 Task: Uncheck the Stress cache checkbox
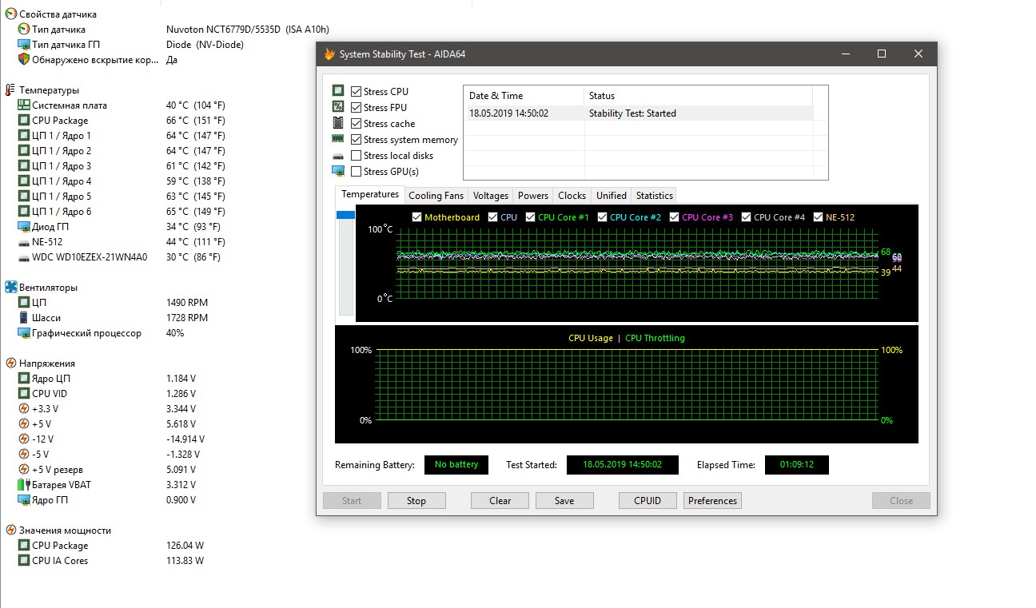tap(356, 123)
